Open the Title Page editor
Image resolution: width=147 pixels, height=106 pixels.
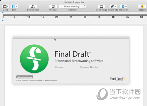pos(53,6)
